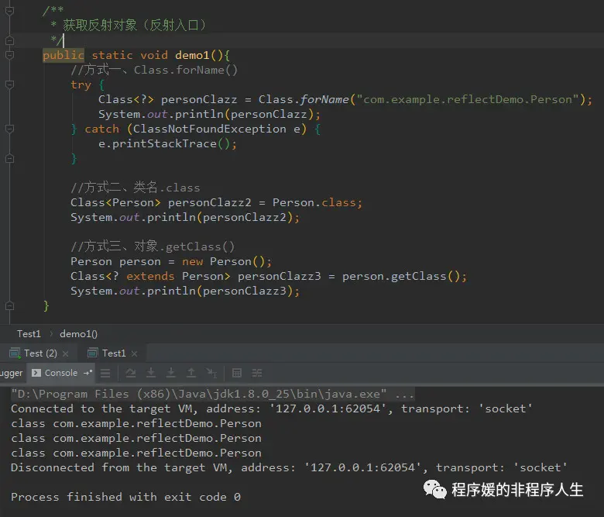Switch to the Test (2) session tab
The height and width of the screenshot is (517, 604).
click(39, 353)
